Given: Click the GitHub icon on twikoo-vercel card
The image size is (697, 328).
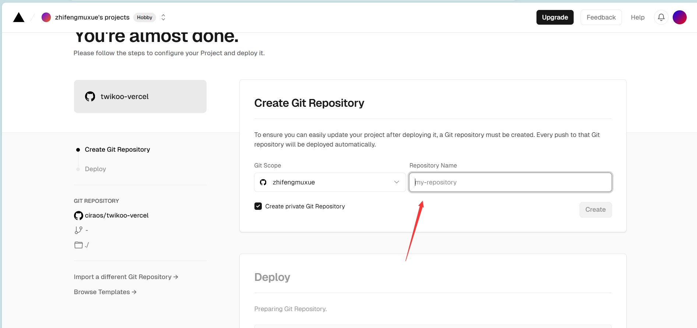Looking at the screenshot, I should point(90,96).
